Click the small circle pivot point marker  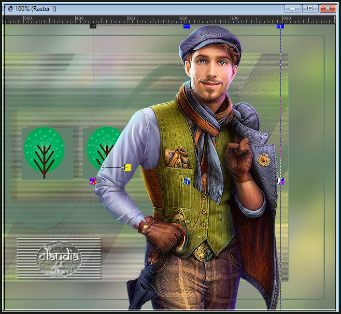(x=102, y=167)
